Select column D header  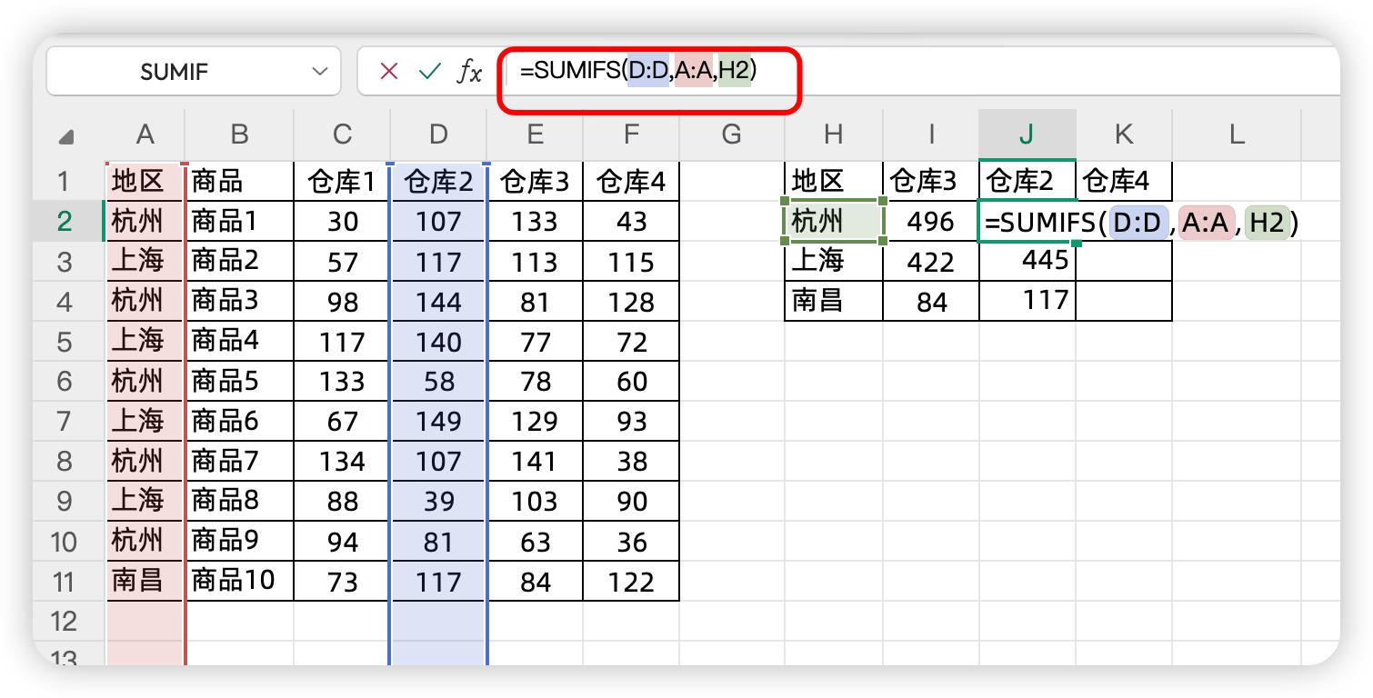[438, 135]
